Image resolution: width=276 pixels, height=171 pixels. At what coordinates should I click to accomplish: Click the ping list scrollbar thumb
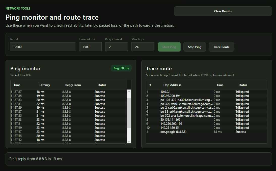[129, 113]
